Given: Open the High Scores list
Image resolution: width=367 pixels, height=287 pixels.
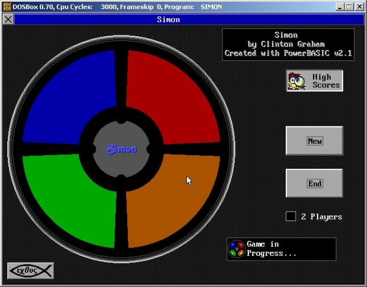Looking at the screenshot, I should click(315, 81).
